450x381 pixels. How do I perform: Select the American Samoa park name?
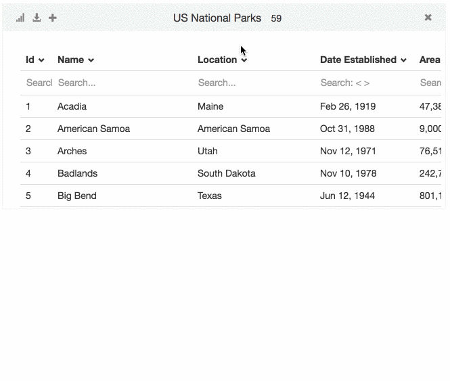tap(93, 129)
